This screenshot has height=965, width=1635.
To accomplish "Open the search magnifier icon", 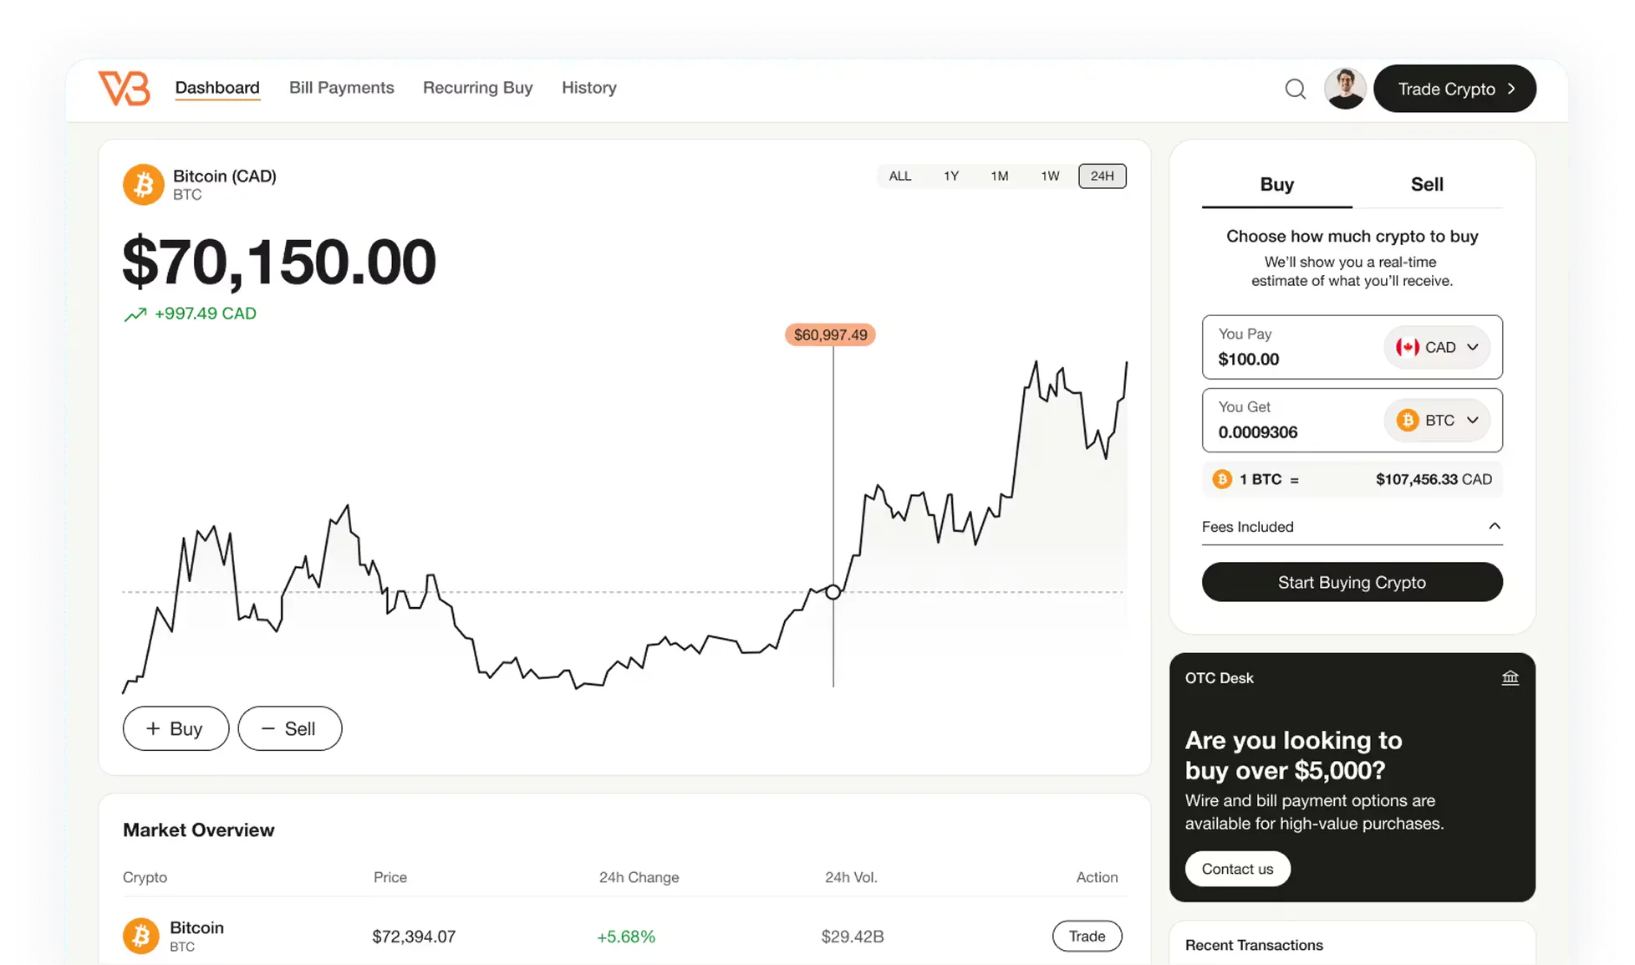I will [x=1295, y=89].
